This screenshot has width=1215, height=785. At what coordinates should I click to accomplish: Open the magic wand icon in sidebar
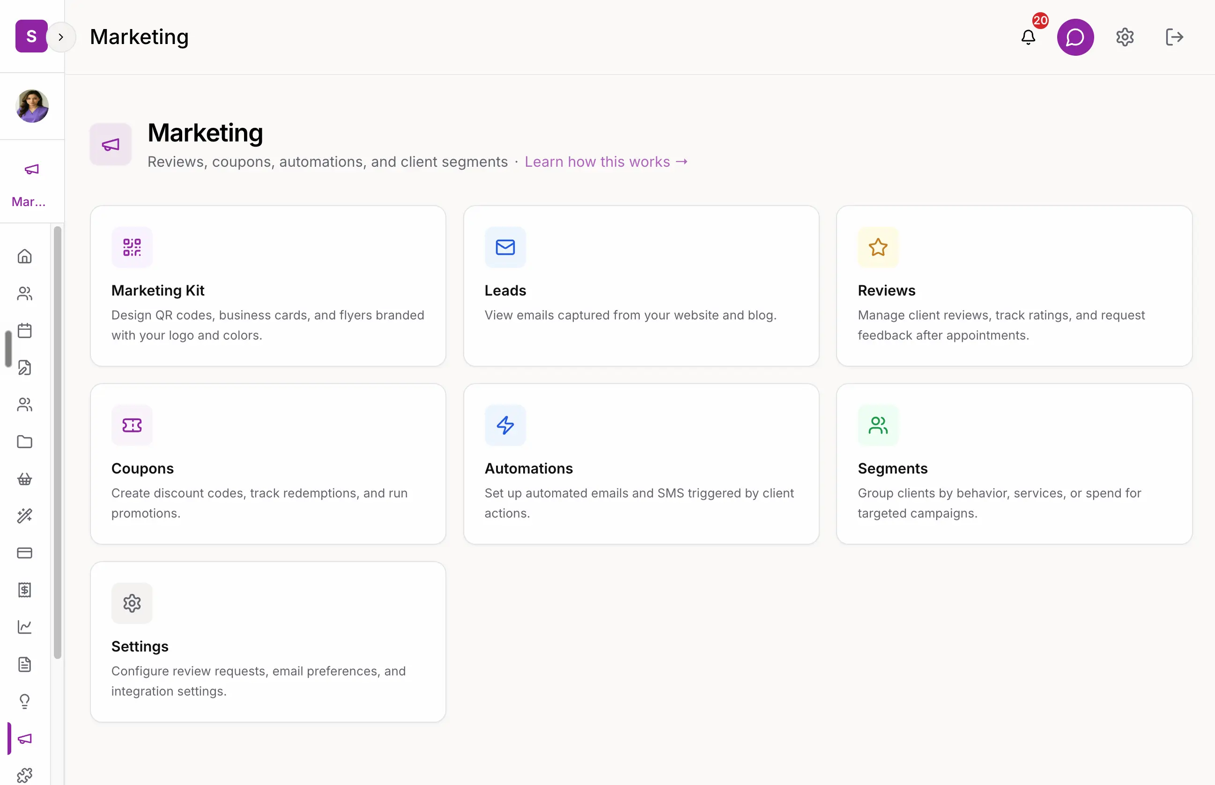pos(24,516)
